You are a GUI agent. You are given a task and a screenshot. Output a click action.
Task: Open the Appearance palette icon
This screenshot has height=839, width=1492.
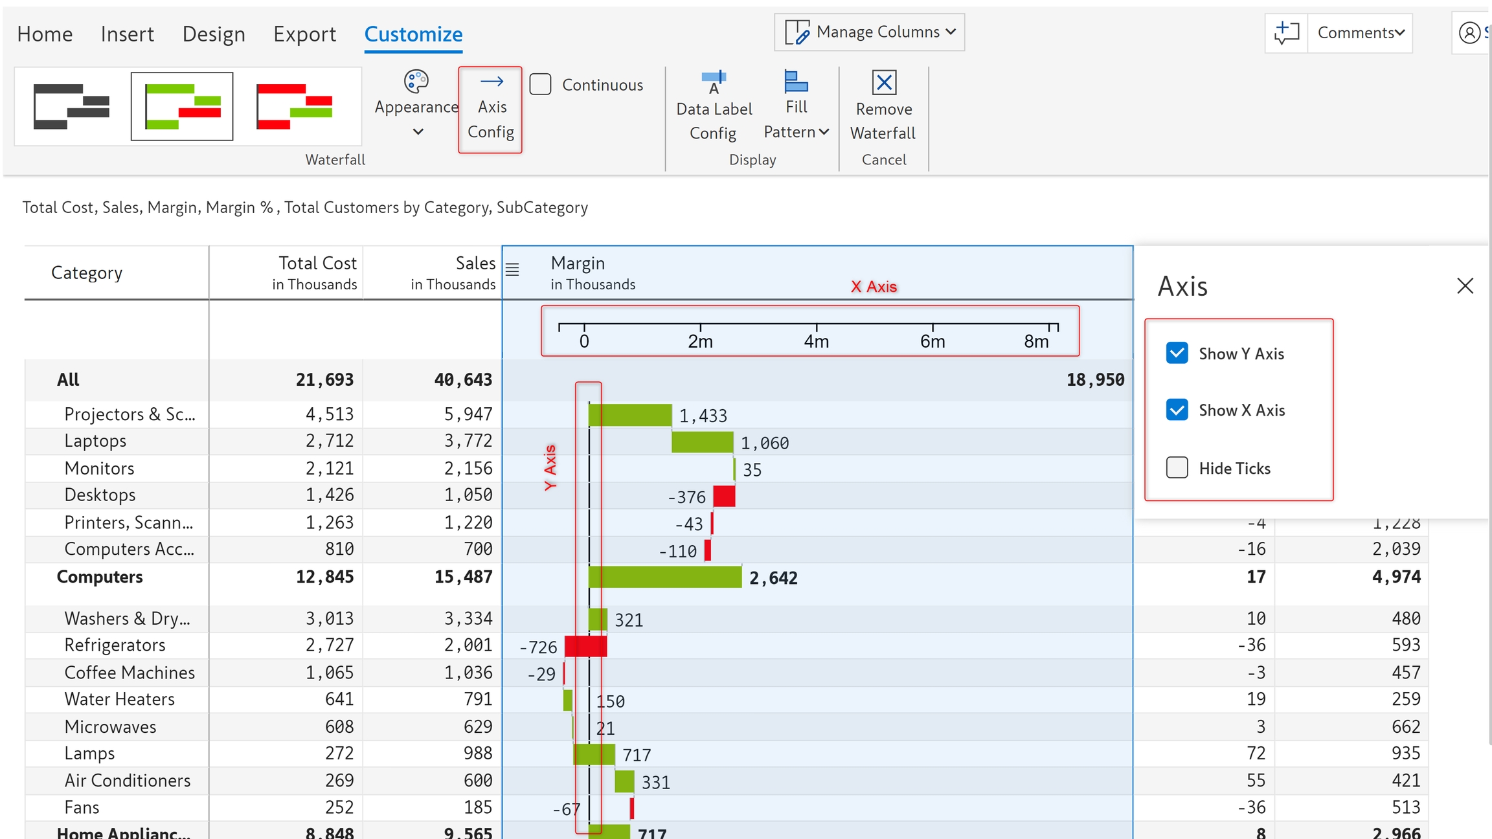click(x=416, y=82)
